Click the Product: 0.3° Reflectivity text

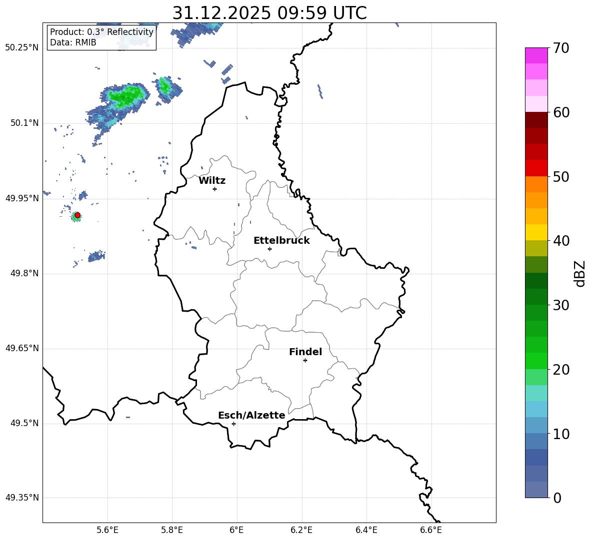click(x=101, y=32)
